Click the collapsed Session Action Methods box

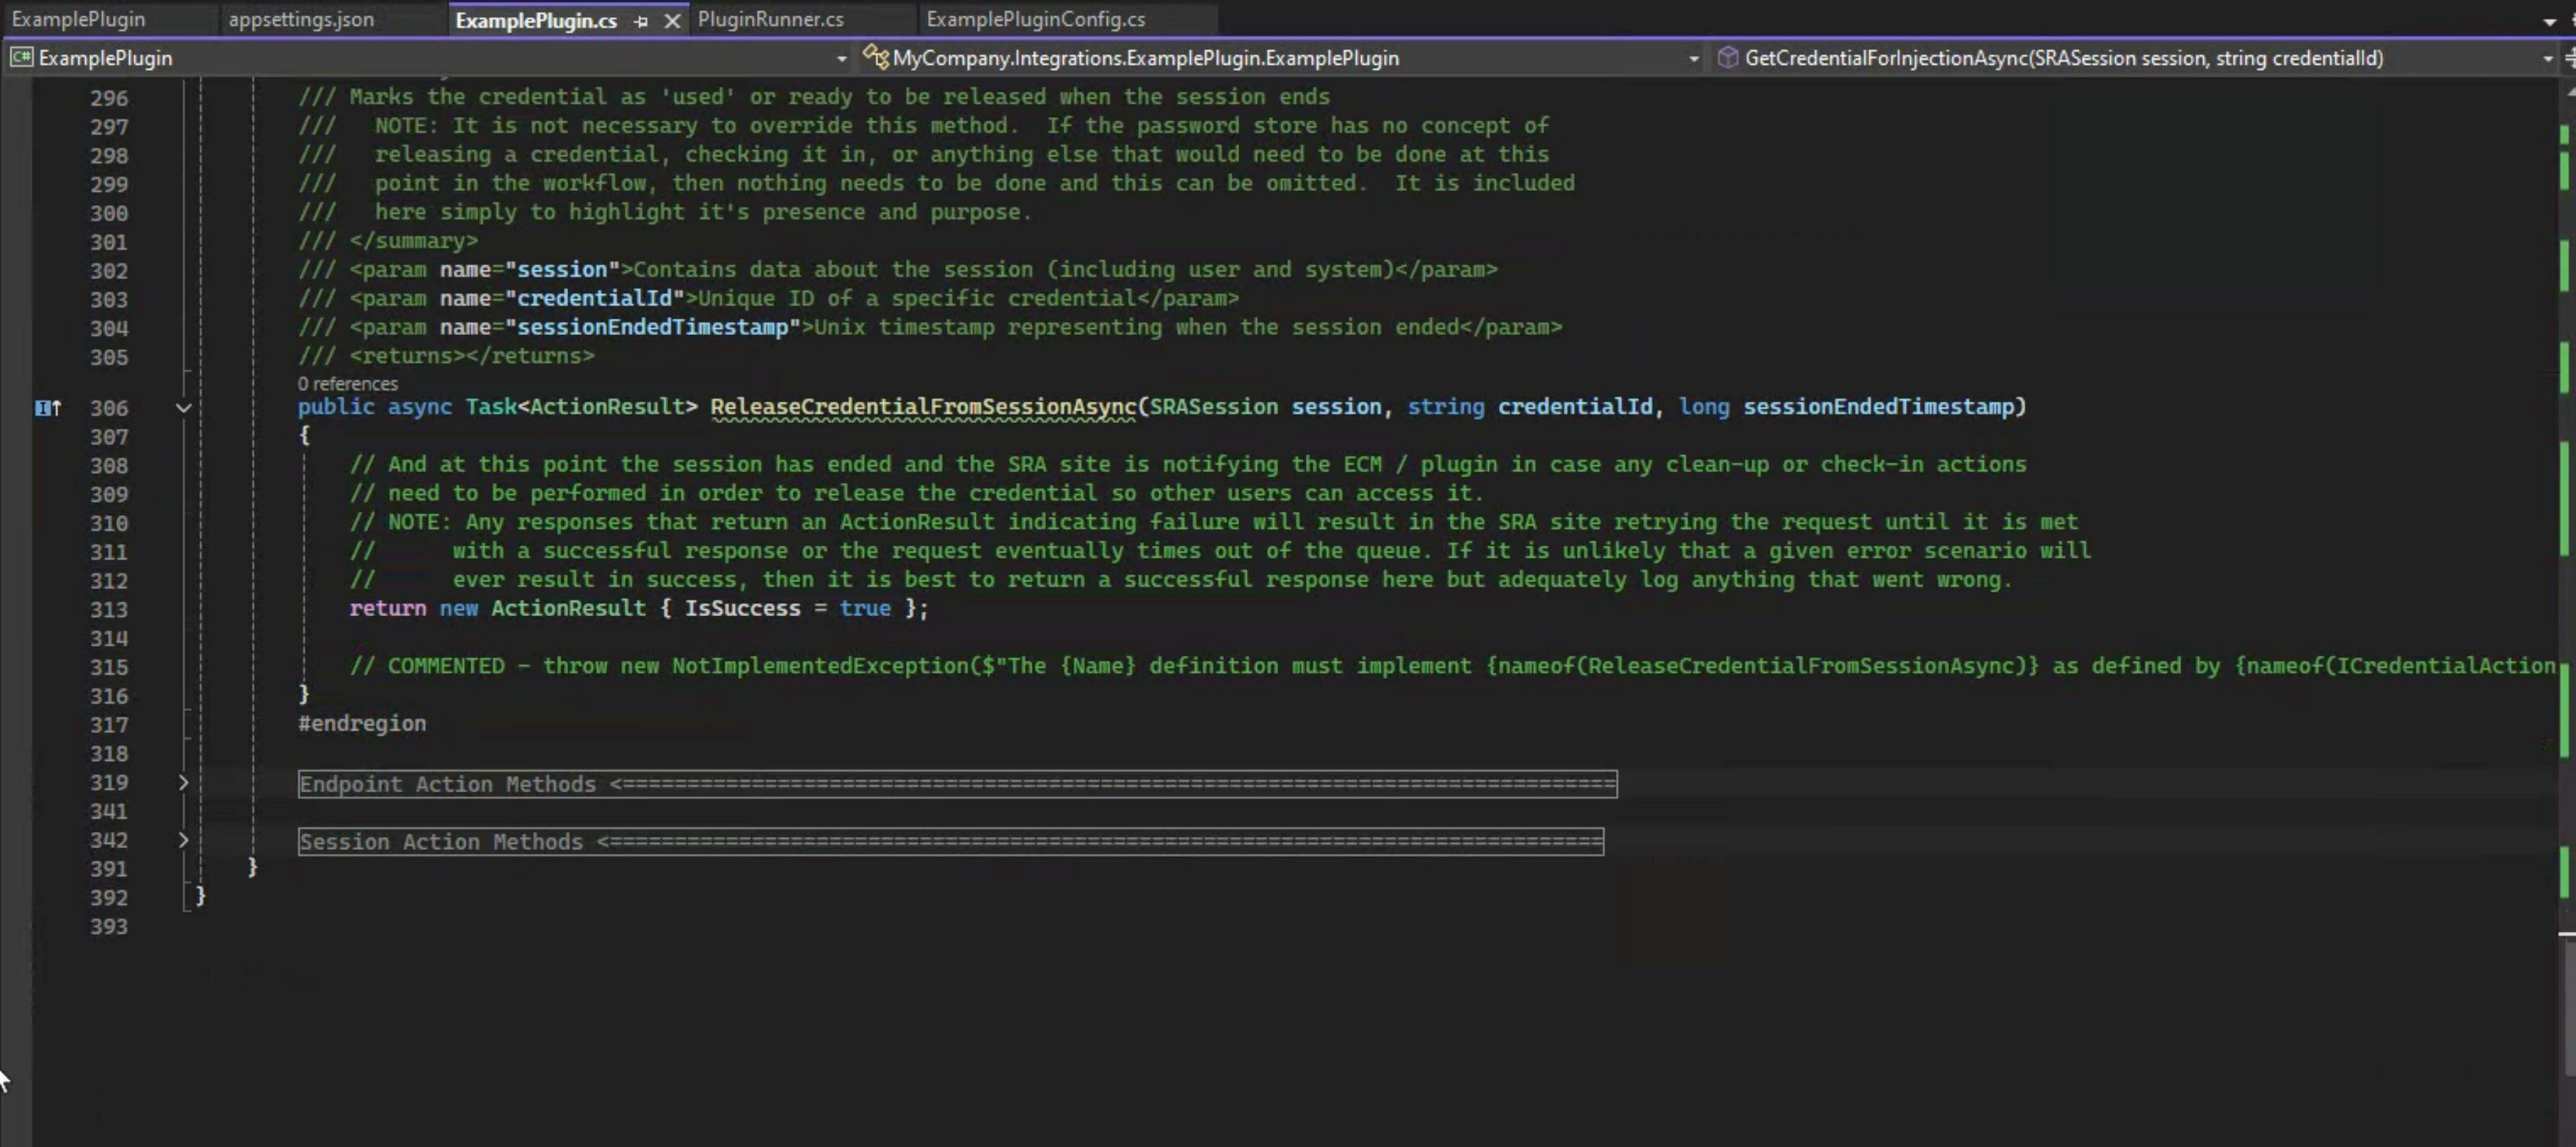tap(951, 842)
